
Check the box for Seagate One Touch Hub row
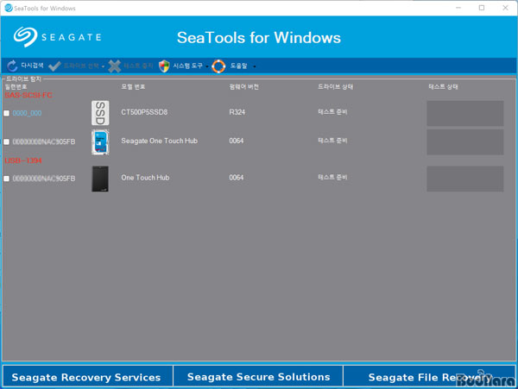click(x=7, y=141)
